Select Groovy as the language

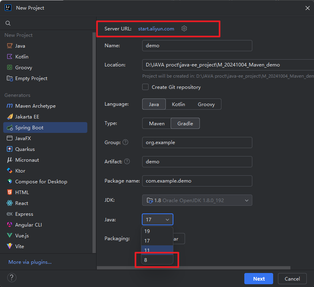[x=206, y=104]
